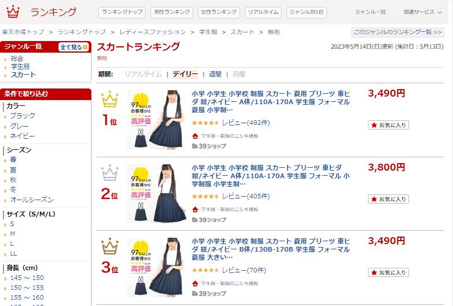The height and width of the screenshot is (306, 453).
Task: Favorite the first ranked skirt with お気に入り
Action: click(x=388, y=125)
